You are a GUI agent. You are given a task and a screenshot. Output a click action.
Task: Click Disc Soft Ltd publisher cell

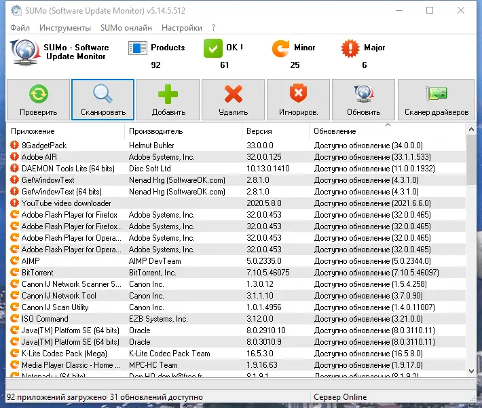(150, 168)
